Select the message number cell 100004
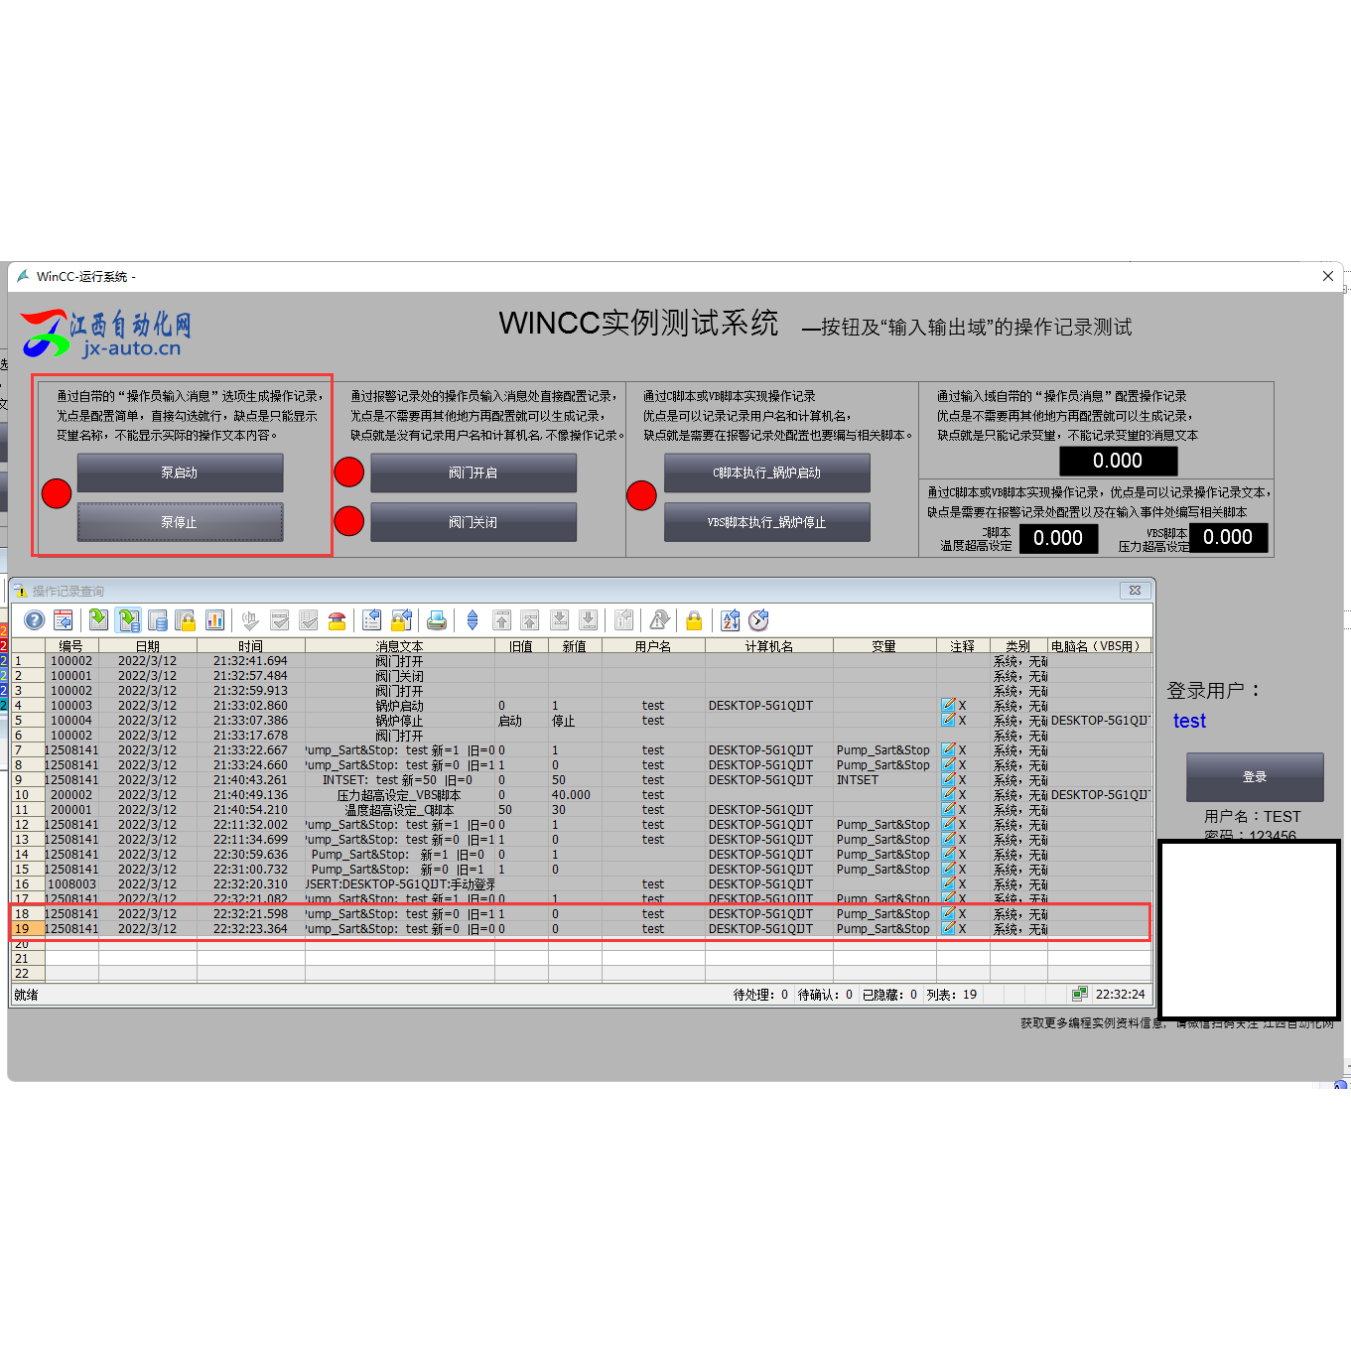This screenshot has width=1351, height=1351. click(x=71, y=721)
